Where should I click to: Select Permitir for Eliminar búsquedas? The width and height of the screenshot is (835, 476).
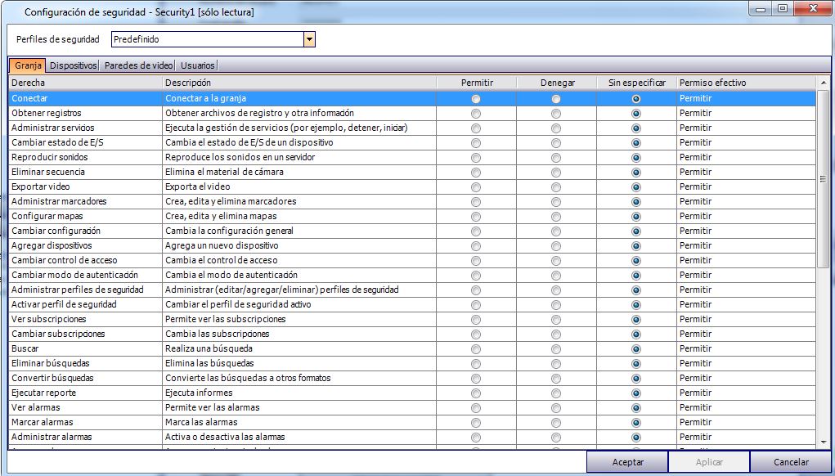[x=476, y=364]
